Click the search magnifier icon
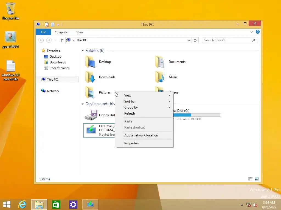Viewport: 281px width, 210px height. [253, 40]
